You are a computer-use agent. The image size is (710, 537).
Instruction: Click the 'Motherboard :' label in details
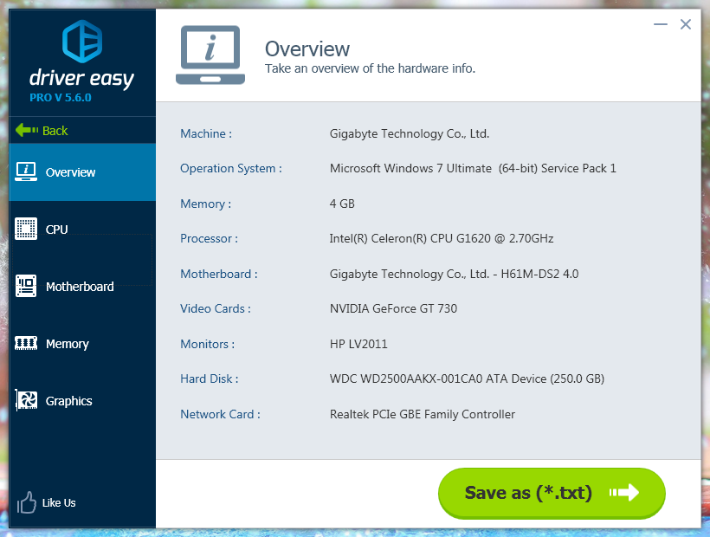click(x=219, y=274)
